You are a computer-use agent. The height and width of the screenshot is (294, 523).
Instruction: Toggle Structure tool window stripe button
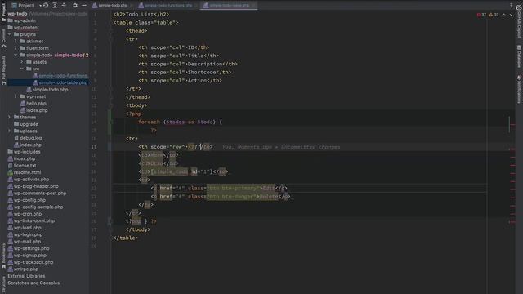pos(3,284)
